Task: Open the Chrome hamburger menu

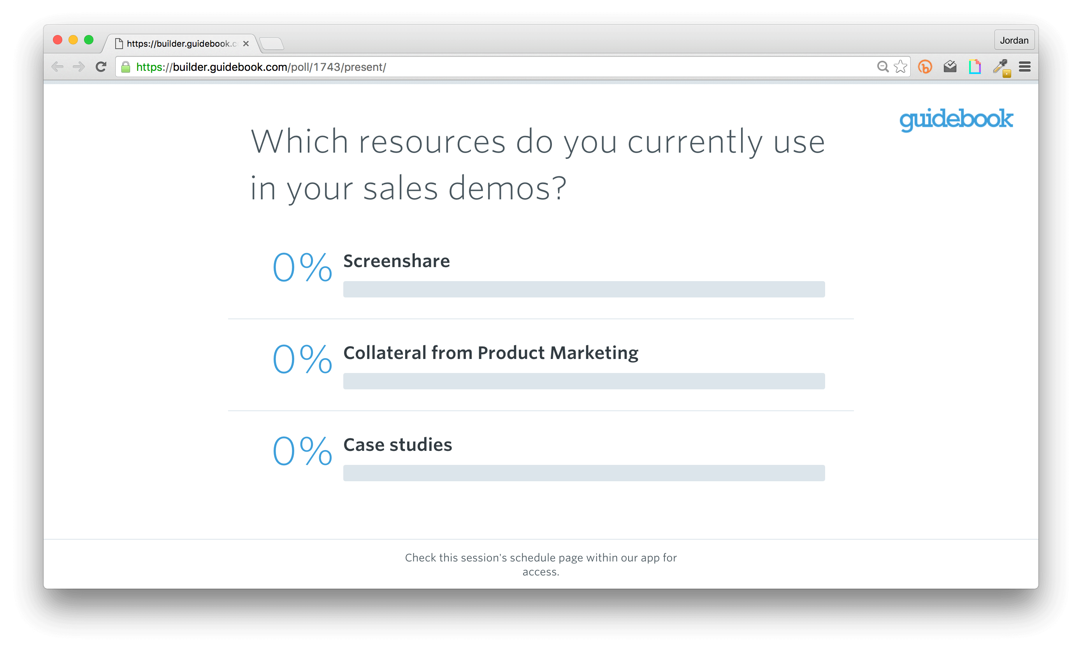Action: point(1025,67)
